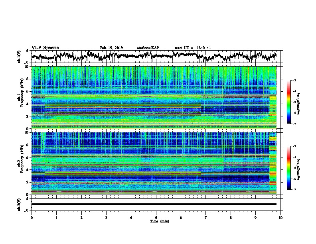This screenshot has width=316, height=244.
Task: Click the ch.1(V) waveform trace
Action: coord(154,56)
